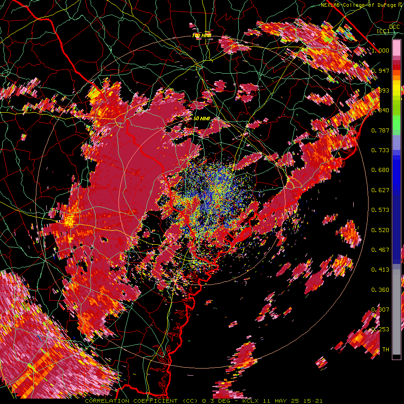Click the 0.520 scale value
This screenshot has width=404, height=404.
click(380, 230)
